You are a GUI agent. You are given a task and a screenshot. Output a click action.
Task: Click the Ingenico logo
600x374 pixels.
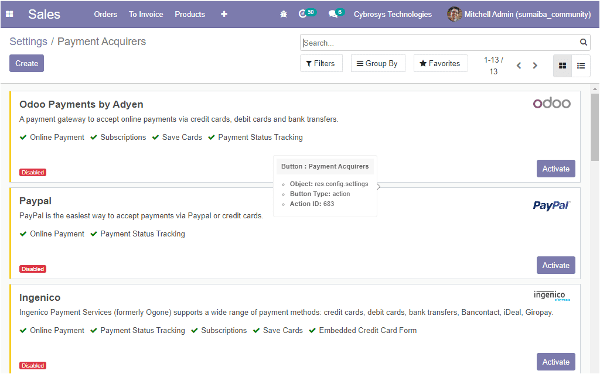tap(552, 296)
